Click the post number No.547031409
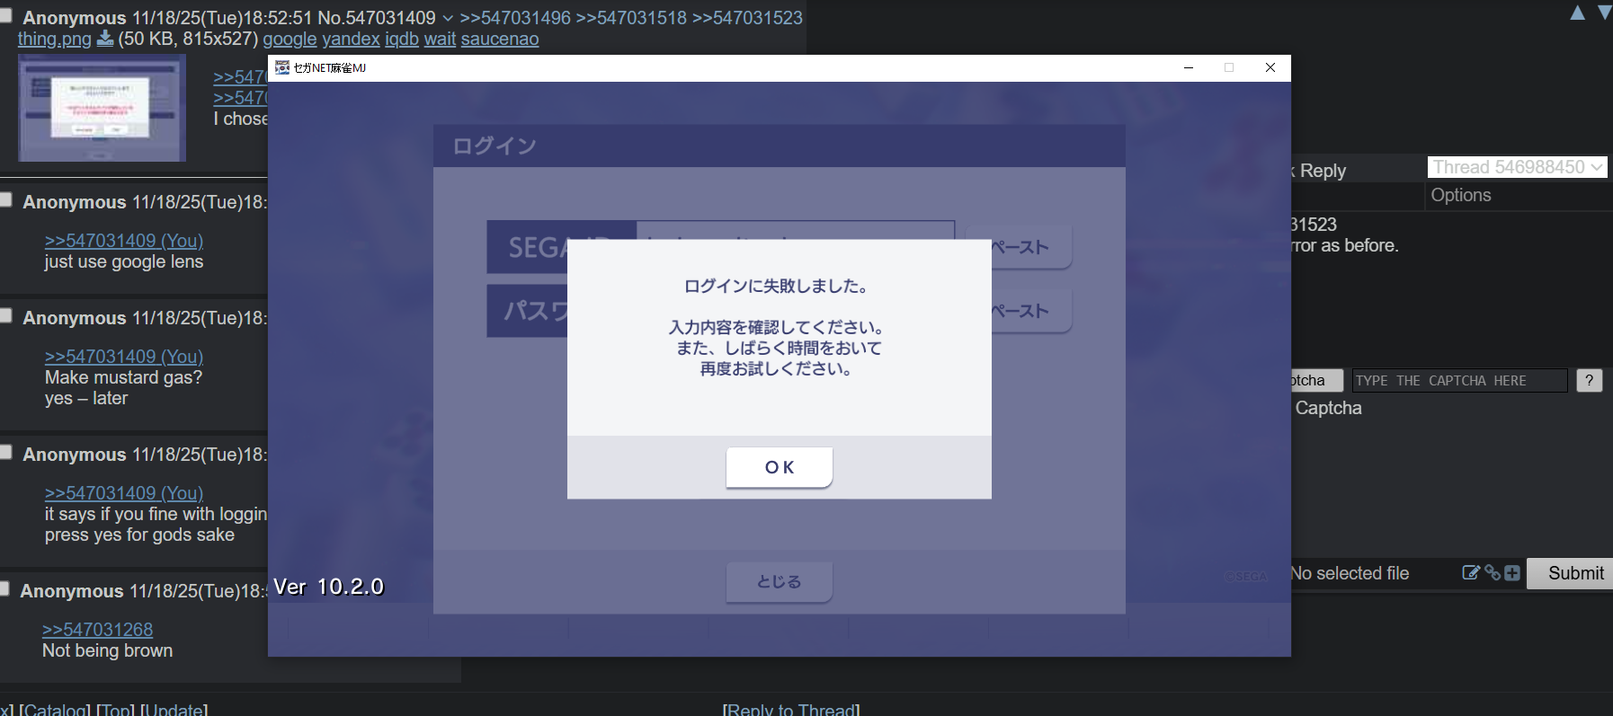Image resolution: width=1613 pixels, height=716 pixels. click(x=377, y=18)
